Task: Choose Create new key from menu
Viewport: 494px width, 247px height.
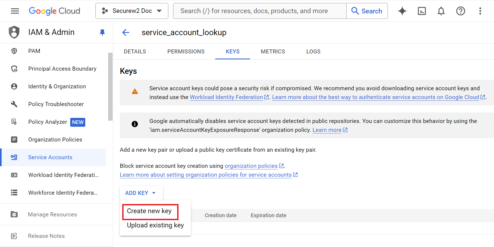Action: click(149, 211)
